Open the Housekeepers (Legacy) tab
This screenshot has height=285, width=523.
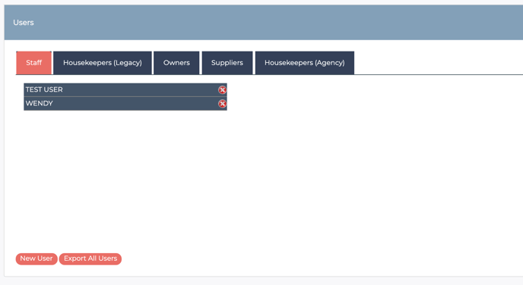(x=103, y=63)
